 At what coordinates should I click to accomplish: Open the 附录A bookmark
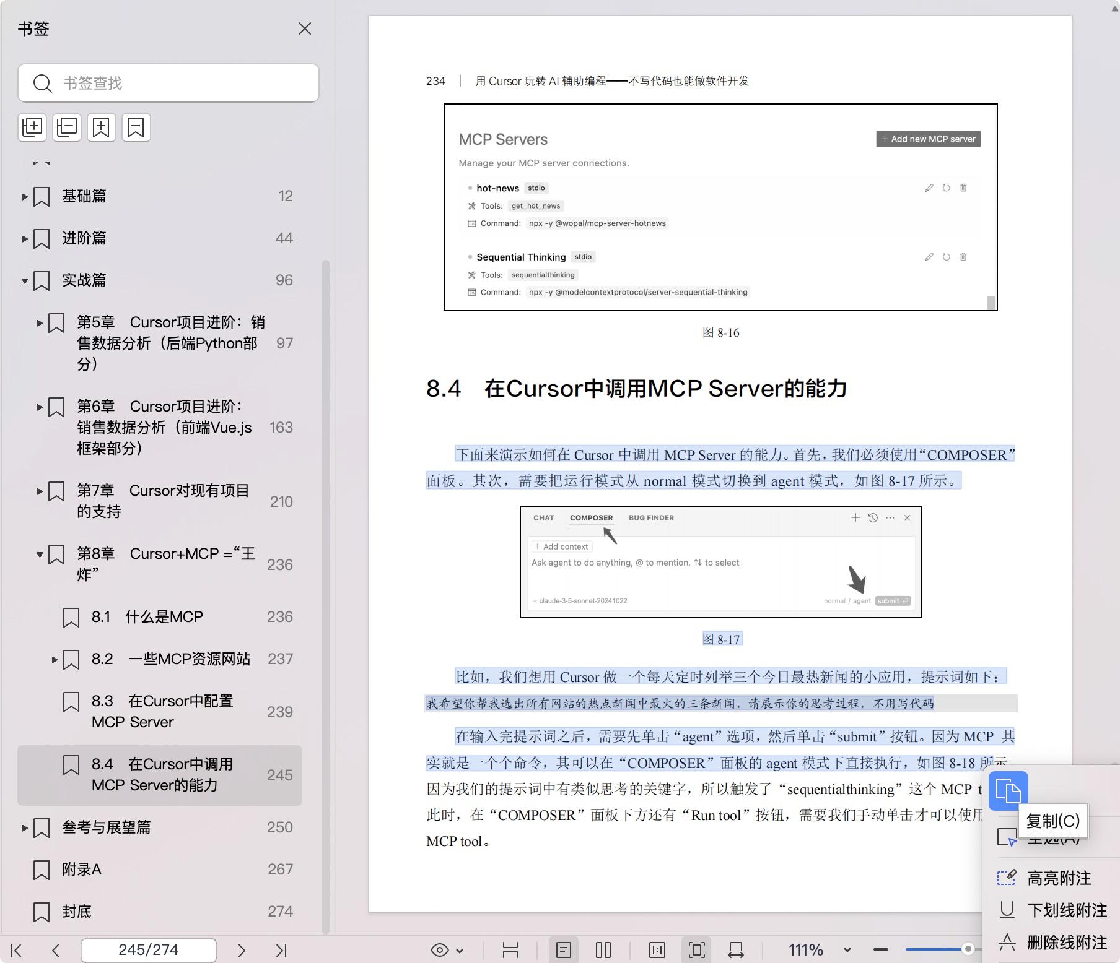pos(82,870)
